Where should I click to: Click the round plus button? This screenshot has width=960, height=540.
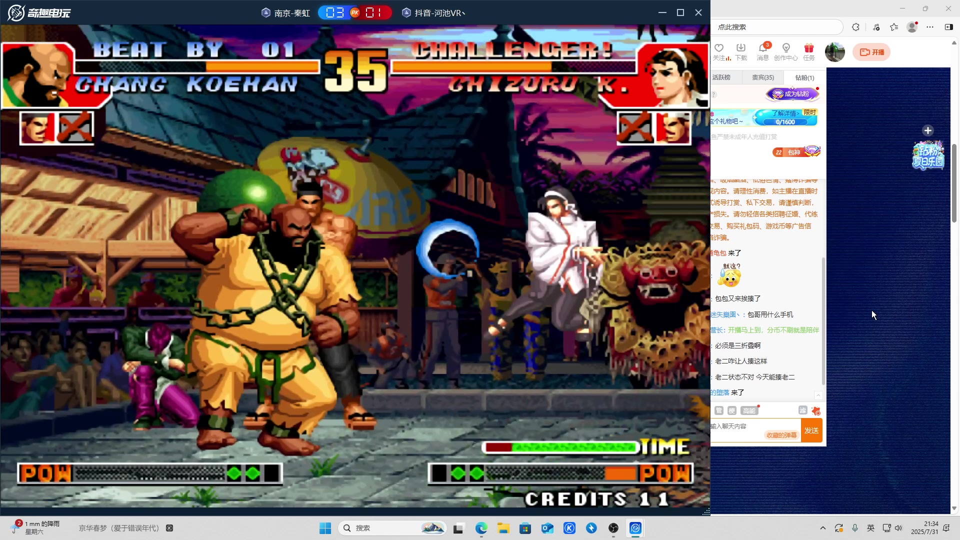[928, 130]
